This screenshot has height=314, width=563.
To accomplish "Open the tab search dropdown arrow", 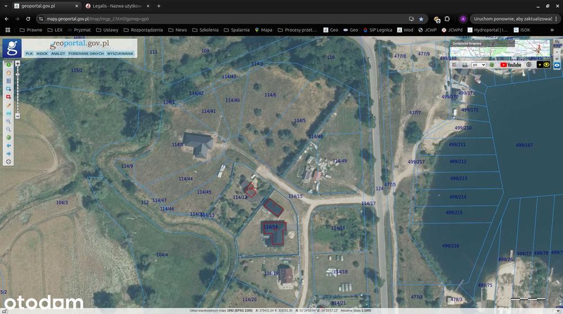I will (6, 6).
